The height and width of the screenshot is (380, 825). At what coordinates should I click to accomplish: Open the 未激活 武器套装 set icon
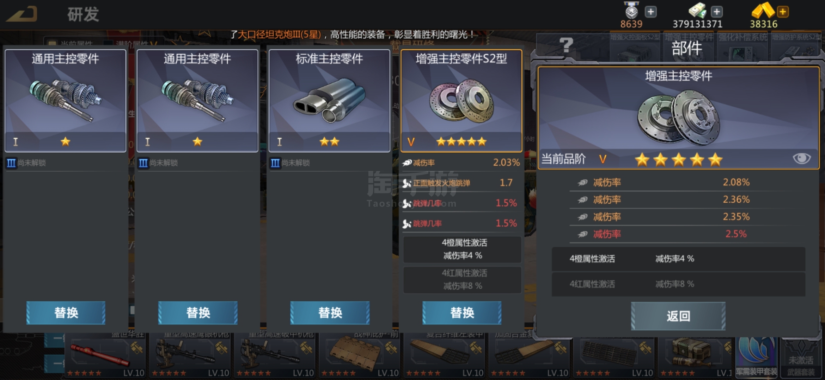click(x=801, y=357)
